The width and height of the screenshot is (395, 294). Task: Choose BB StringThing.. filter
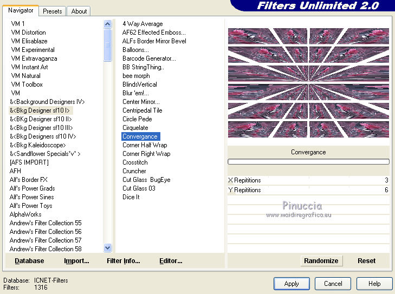(x=143, y=67)
